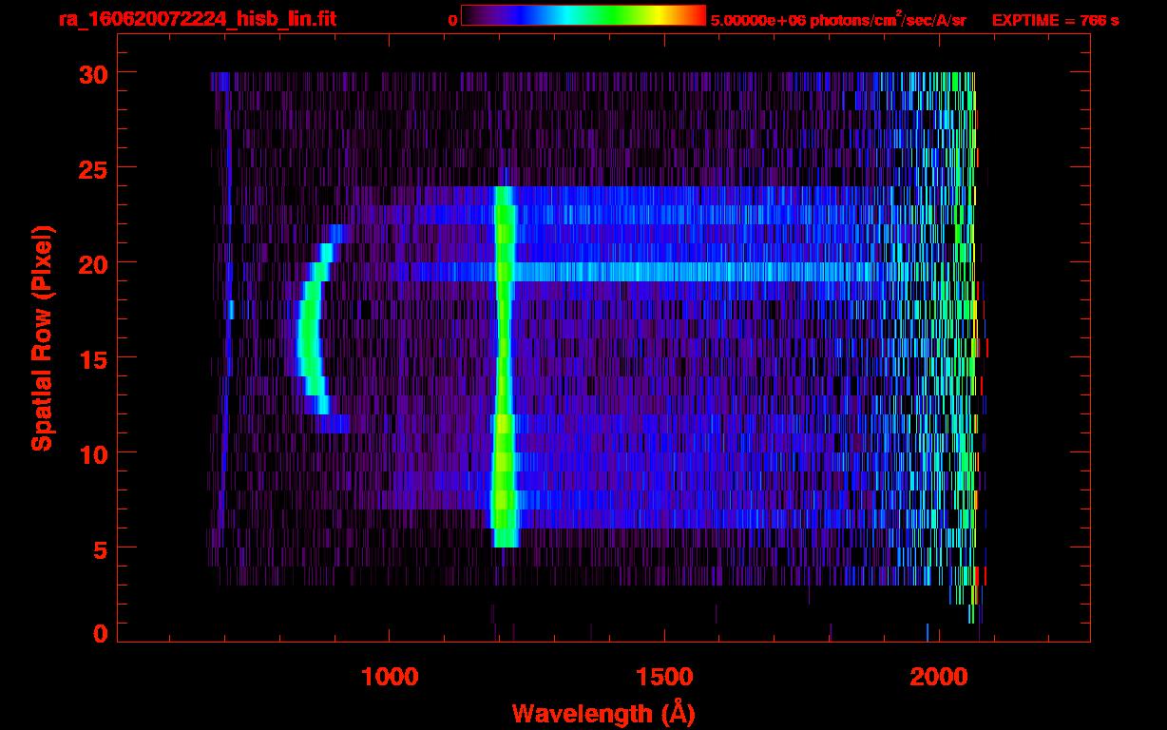Click the 2000 wavelength tick label
Viewport: 1167px width, 730px height.
click(x=939, y=677)
